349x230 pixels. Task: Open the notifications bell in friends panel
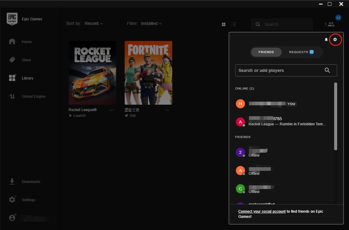tap(326, 39)
